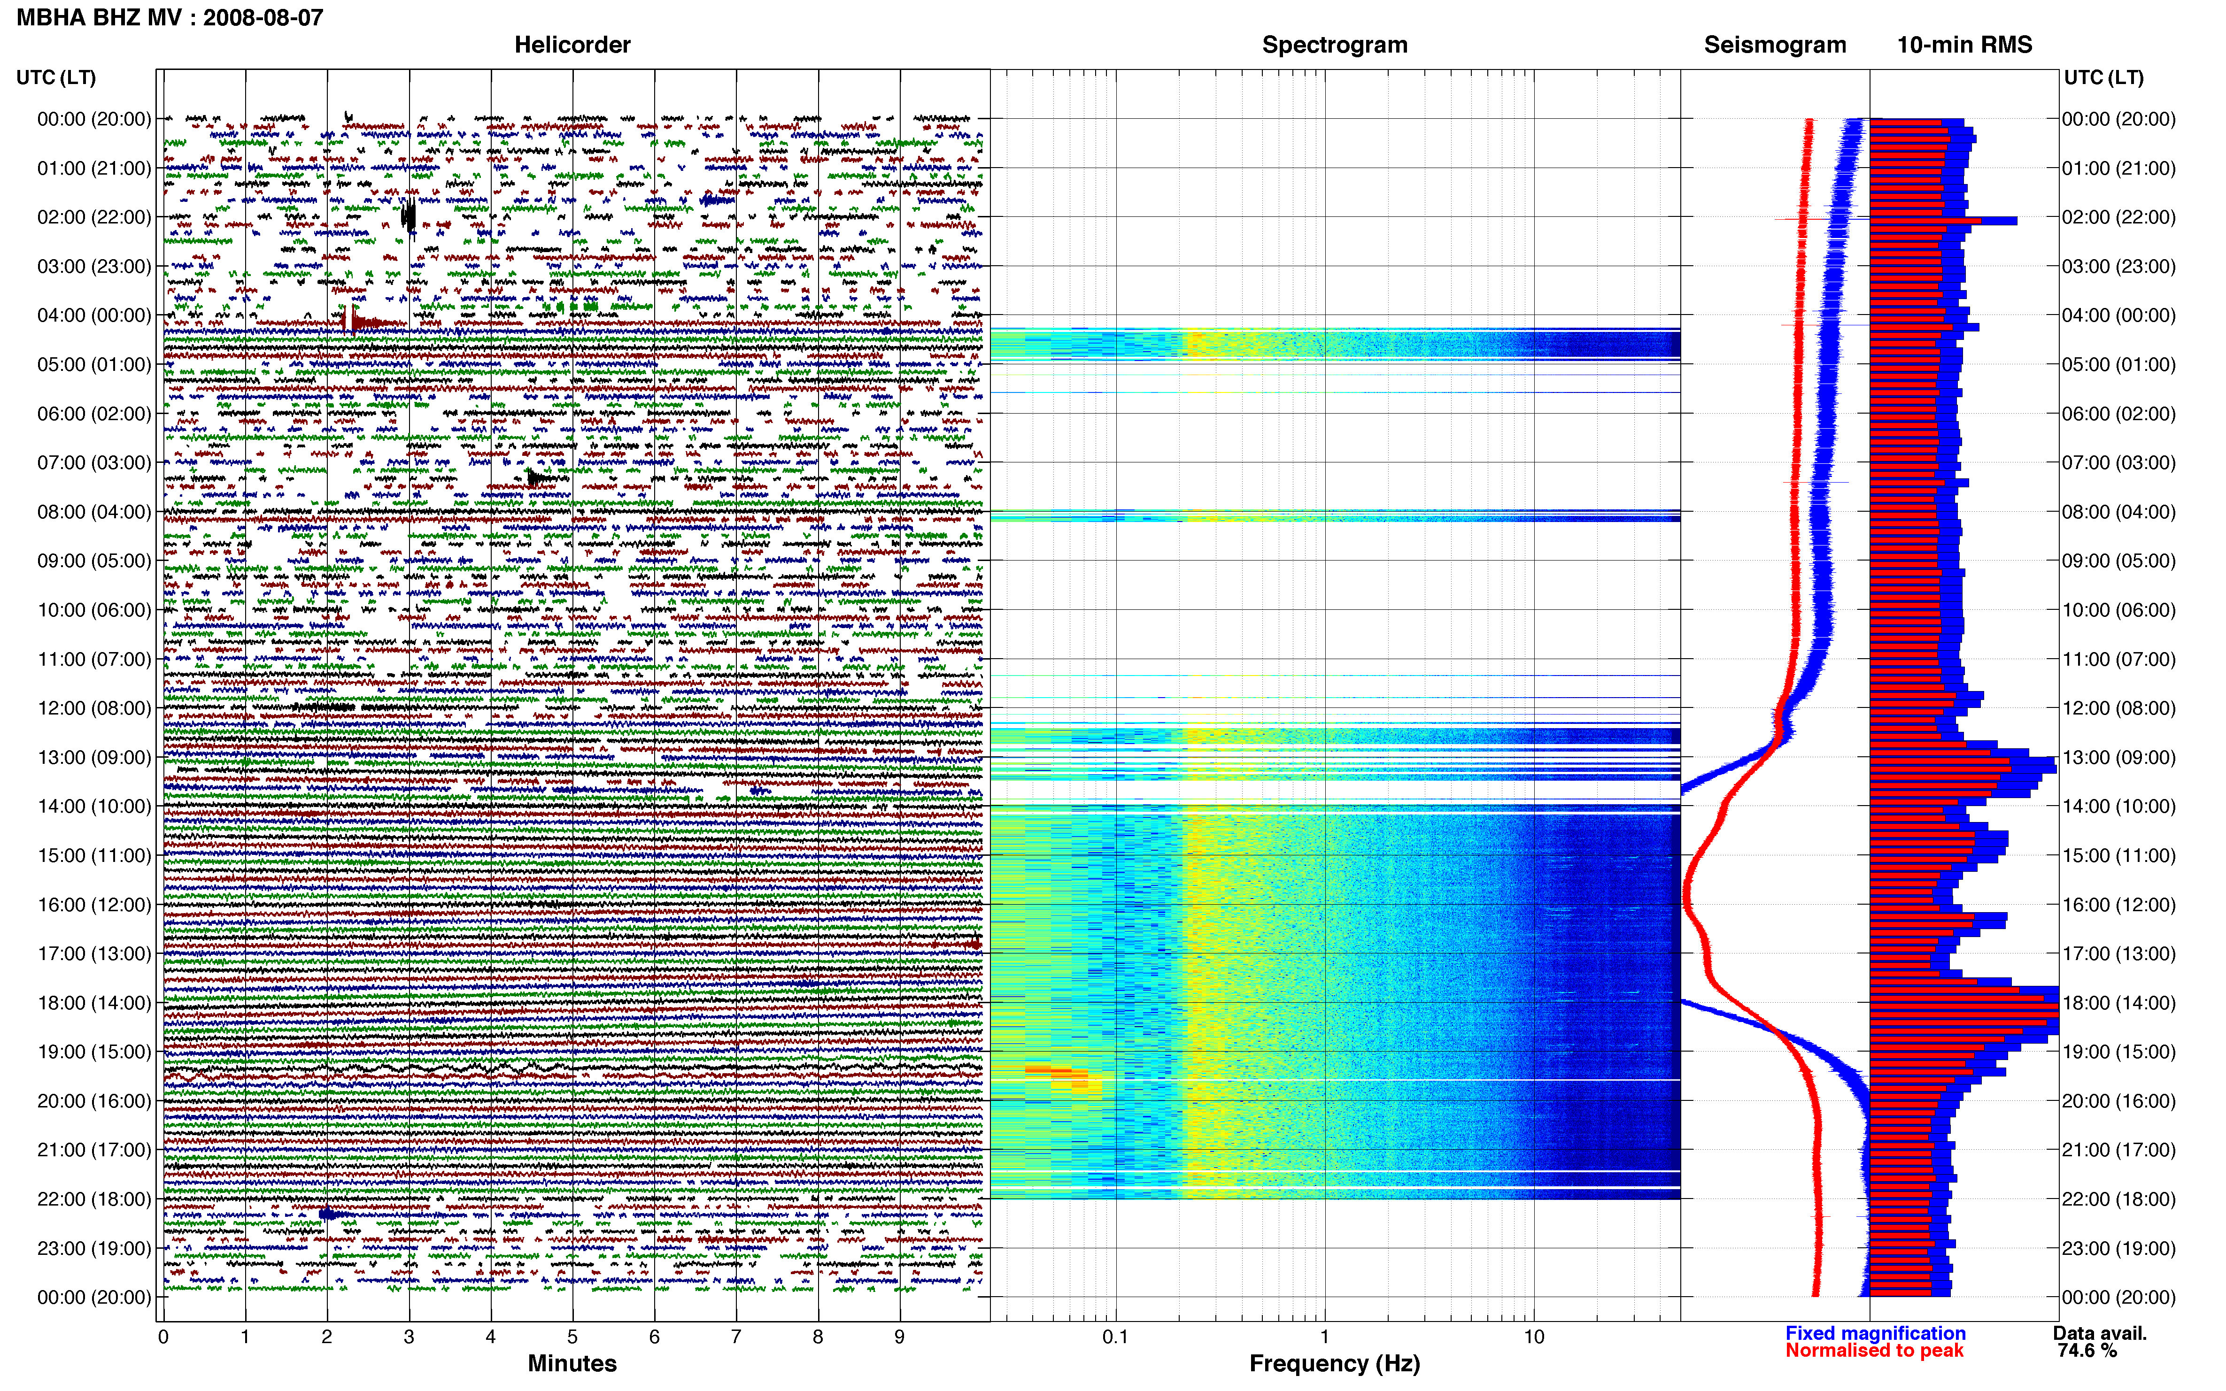Click the tallest RMS bar at 02:00
Image resolution: width=2226 pixels, height=1391 pixels.
click(1942, 221)
